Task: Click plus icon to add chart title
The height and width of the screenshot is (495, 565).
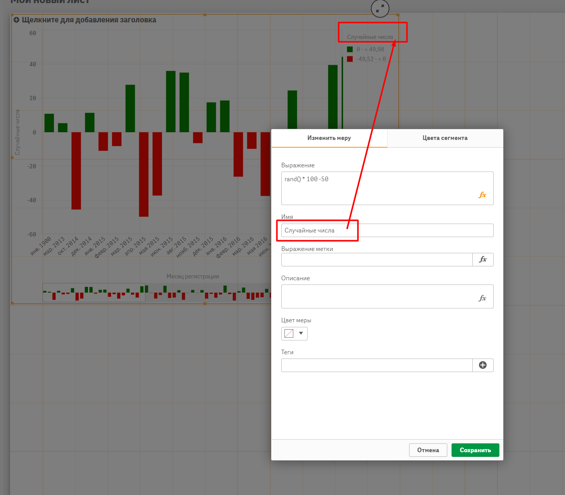Action: tap(16, 20)
